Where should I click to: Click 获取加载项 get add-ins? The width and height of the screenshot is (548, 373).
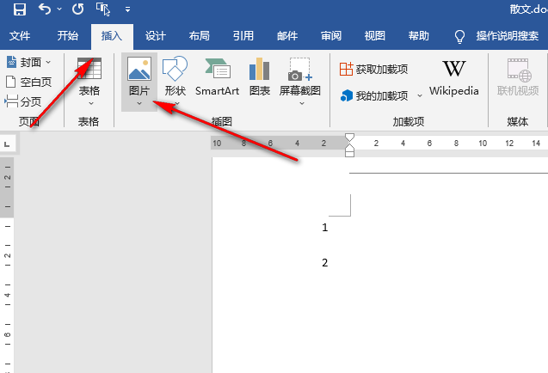(x=373, y=69)
